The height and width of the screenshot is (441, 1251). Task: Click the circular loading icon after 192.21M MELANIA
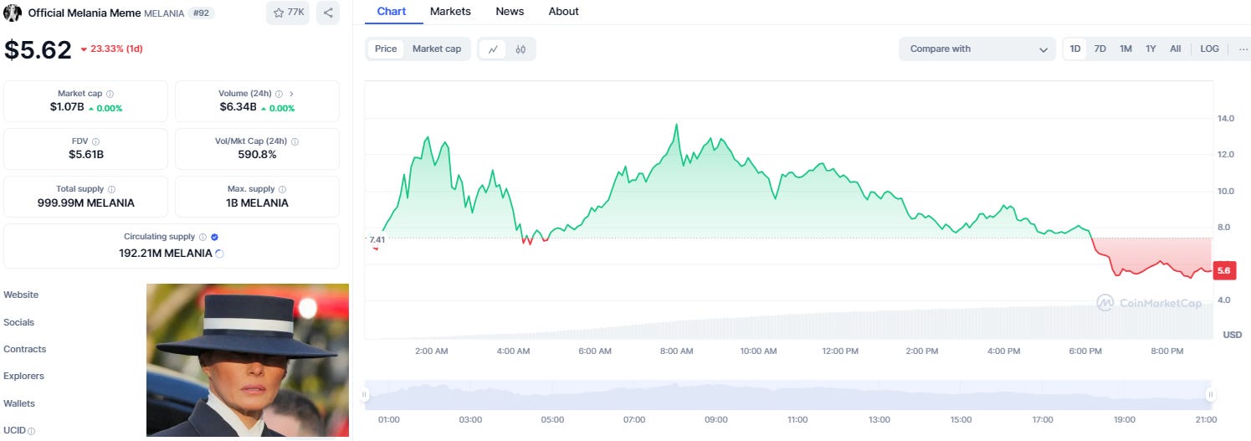(x=220, y=253)
